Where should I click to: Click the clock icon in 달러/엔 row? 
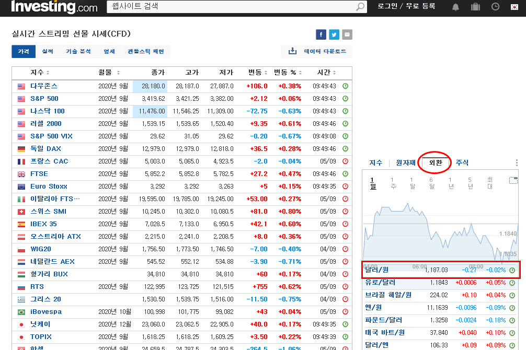tap(512, 345)
